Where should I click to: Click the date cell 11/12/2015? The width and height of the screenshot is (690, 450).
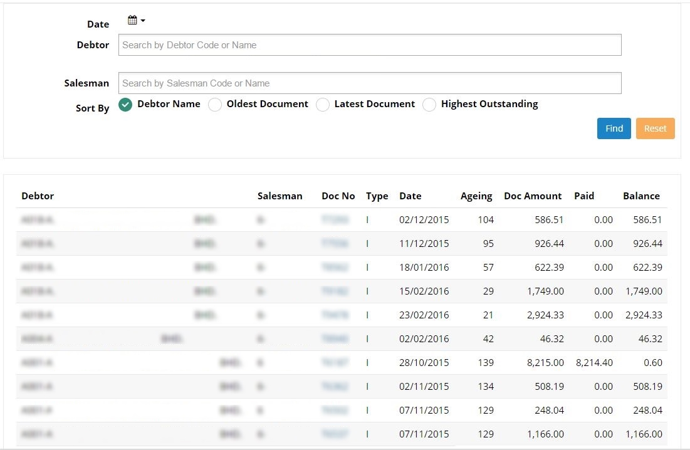click(x=424, y=243)
